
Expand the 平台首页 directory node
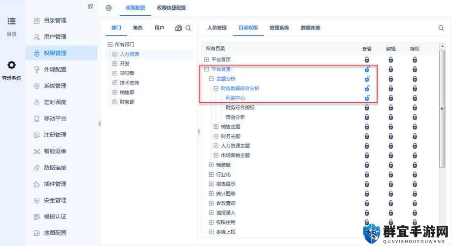pyautogui.click(x=206, y=60)
